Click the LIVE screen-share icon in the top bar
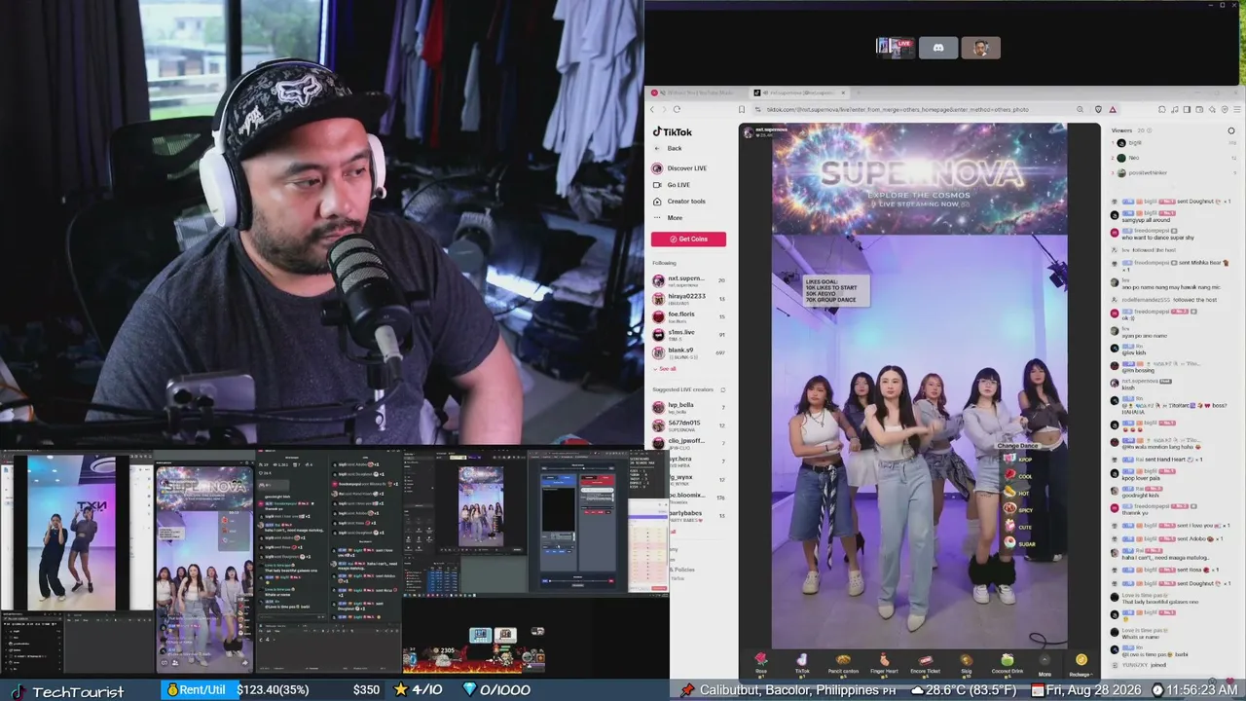This screenshot has width=1246, height=701. pyautogui.click(x=895, y=48)
